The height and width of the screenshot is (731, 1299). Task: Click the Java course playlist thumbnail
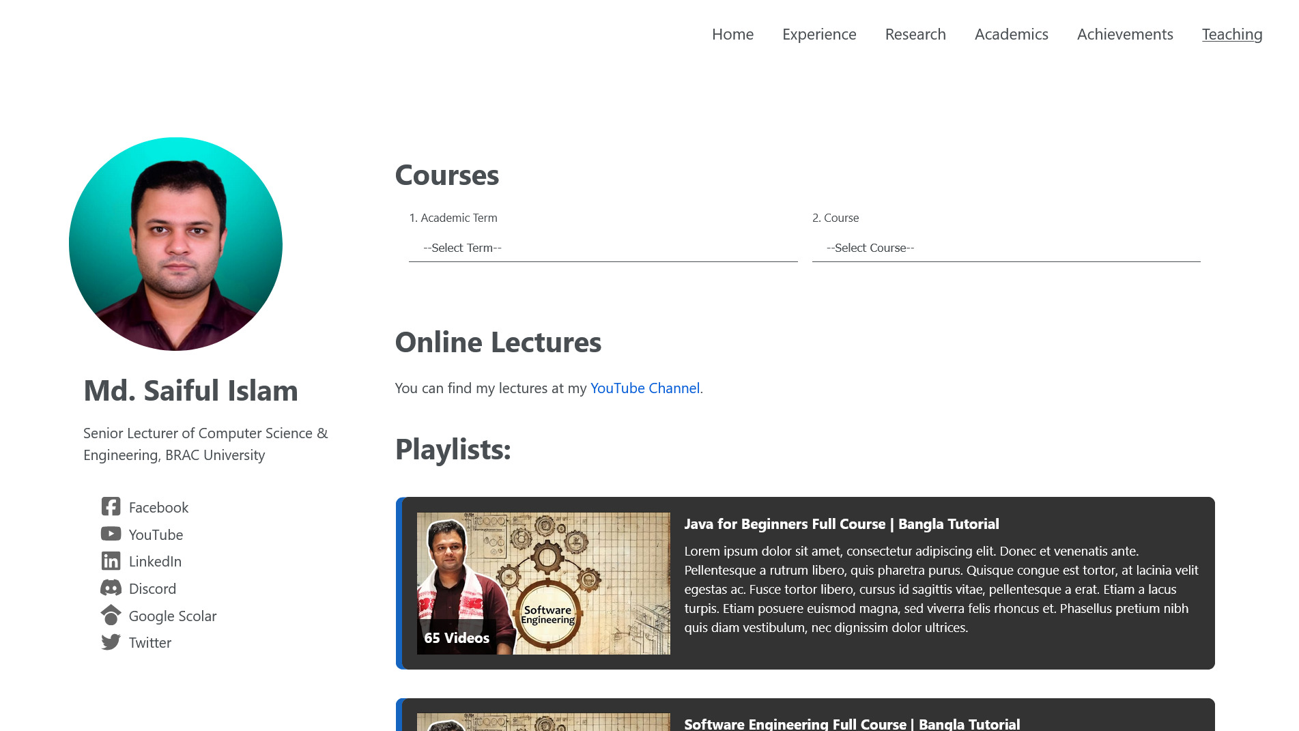click(x=543, y=583)
